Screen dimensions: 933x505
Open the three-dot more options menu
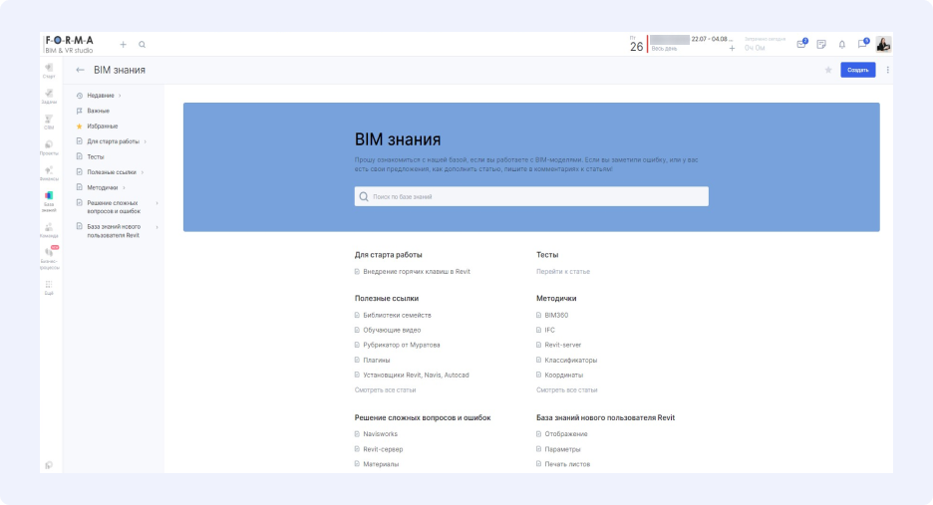point(887,70)
